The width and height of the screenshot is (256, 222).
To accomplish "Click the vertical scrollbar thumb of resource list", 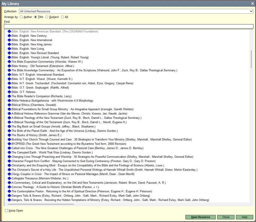I will (x=251, y=59).
